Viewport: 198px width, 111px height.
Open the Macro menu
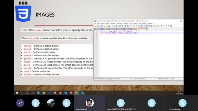136,24
